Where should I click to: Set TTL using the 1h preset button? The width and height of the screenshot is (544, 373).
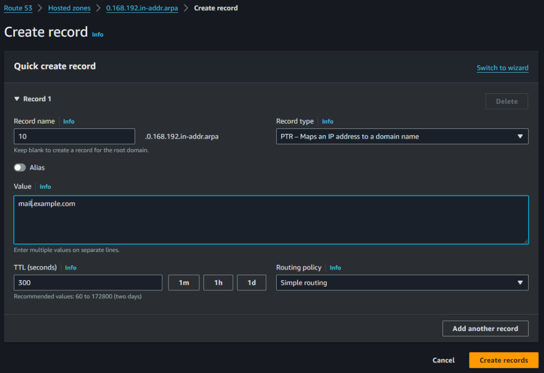(218, 282)
